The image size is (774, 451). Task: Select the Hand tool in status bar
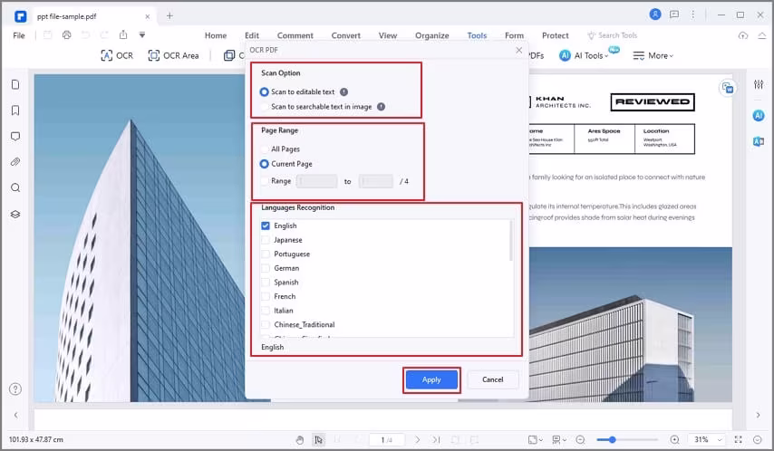coord(300,439)
